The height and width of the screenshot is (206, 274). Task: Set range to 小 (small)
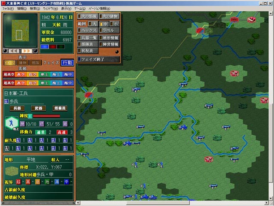click(x=114, y=24)
